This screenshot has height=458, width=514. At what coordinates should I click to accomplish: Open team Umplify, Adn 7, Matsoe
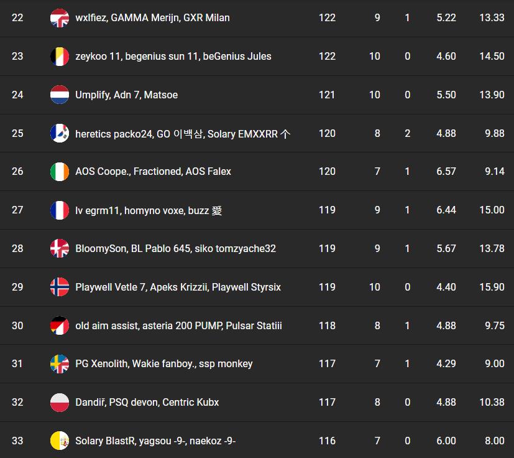(126, 95)
